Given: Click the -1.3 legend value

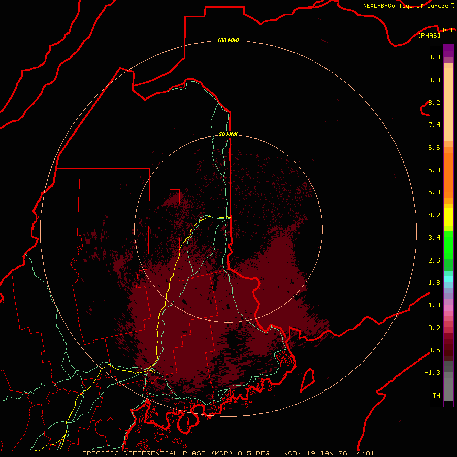Looking at the screenshot, I should pyautogui.click(x=432, y=373).
